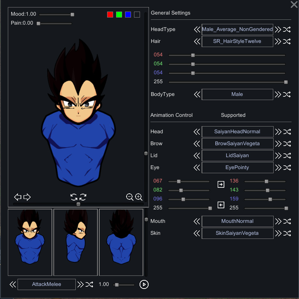Viewport: 299px width, 299px height.
Task: Zoom out the character preview
Action: coord(130,197)
